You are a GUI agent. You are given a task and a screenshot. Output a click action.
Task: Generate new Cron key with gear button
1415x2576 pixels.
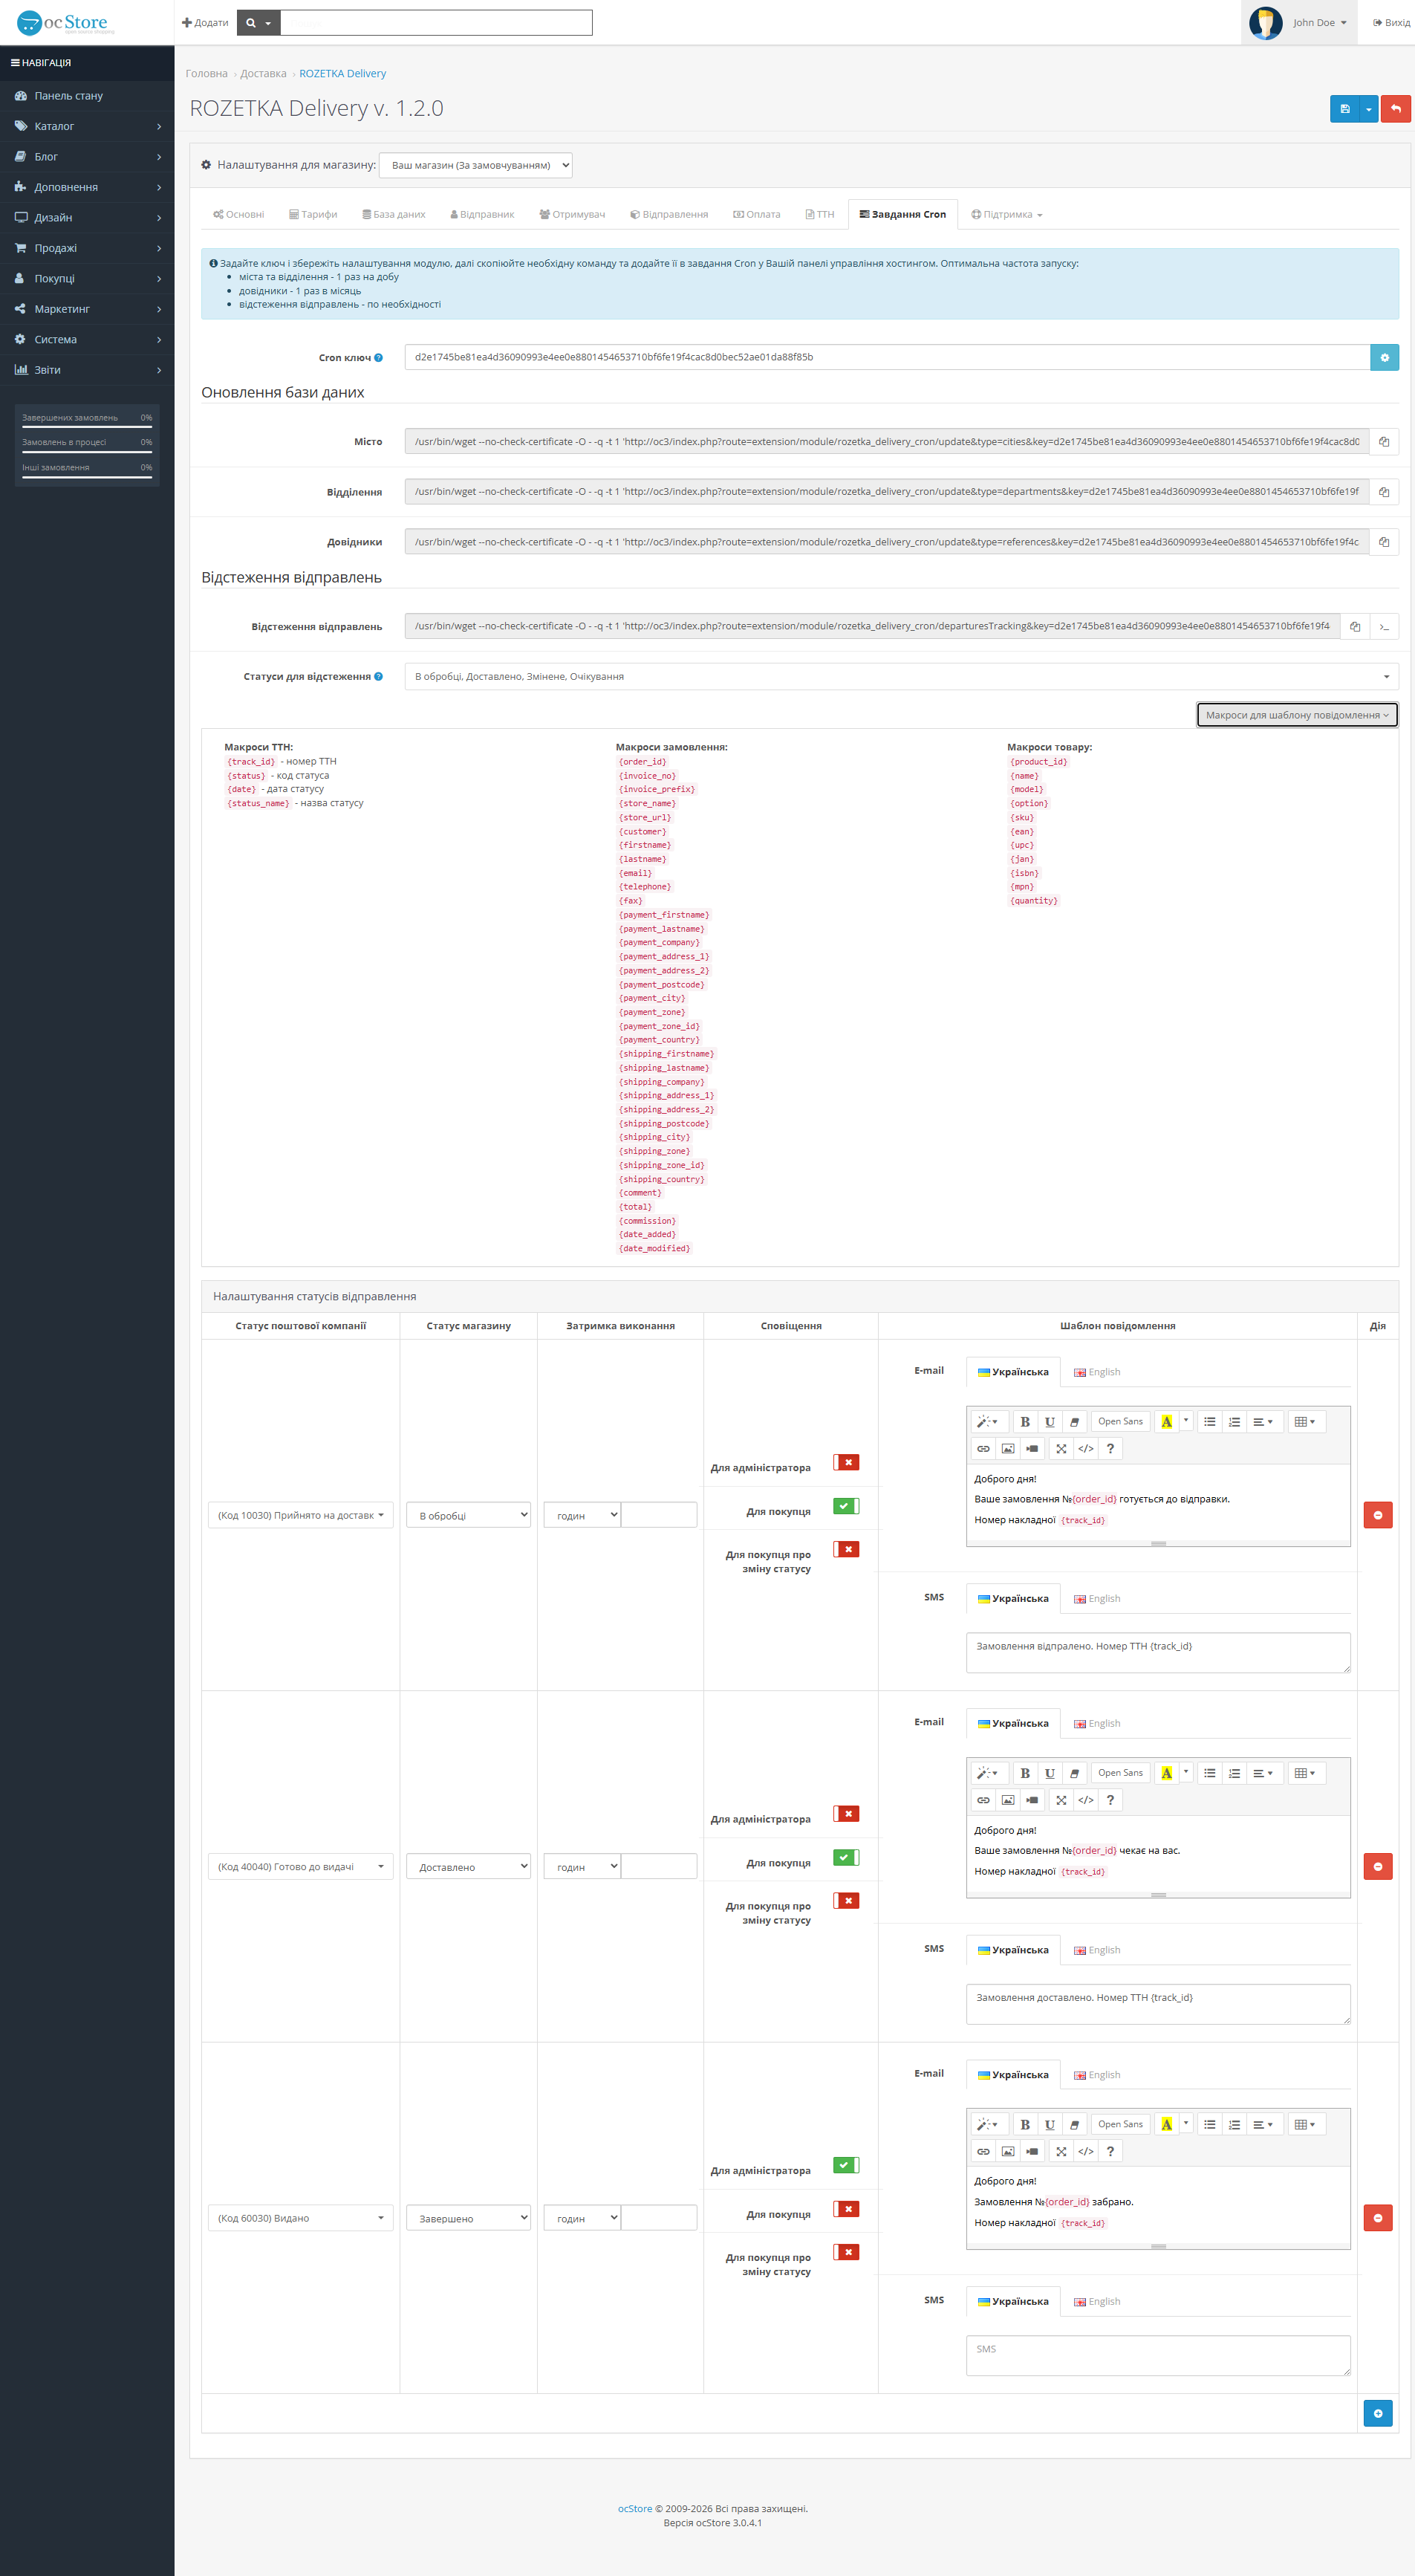pyautogui.click(x=1384, y=357)
